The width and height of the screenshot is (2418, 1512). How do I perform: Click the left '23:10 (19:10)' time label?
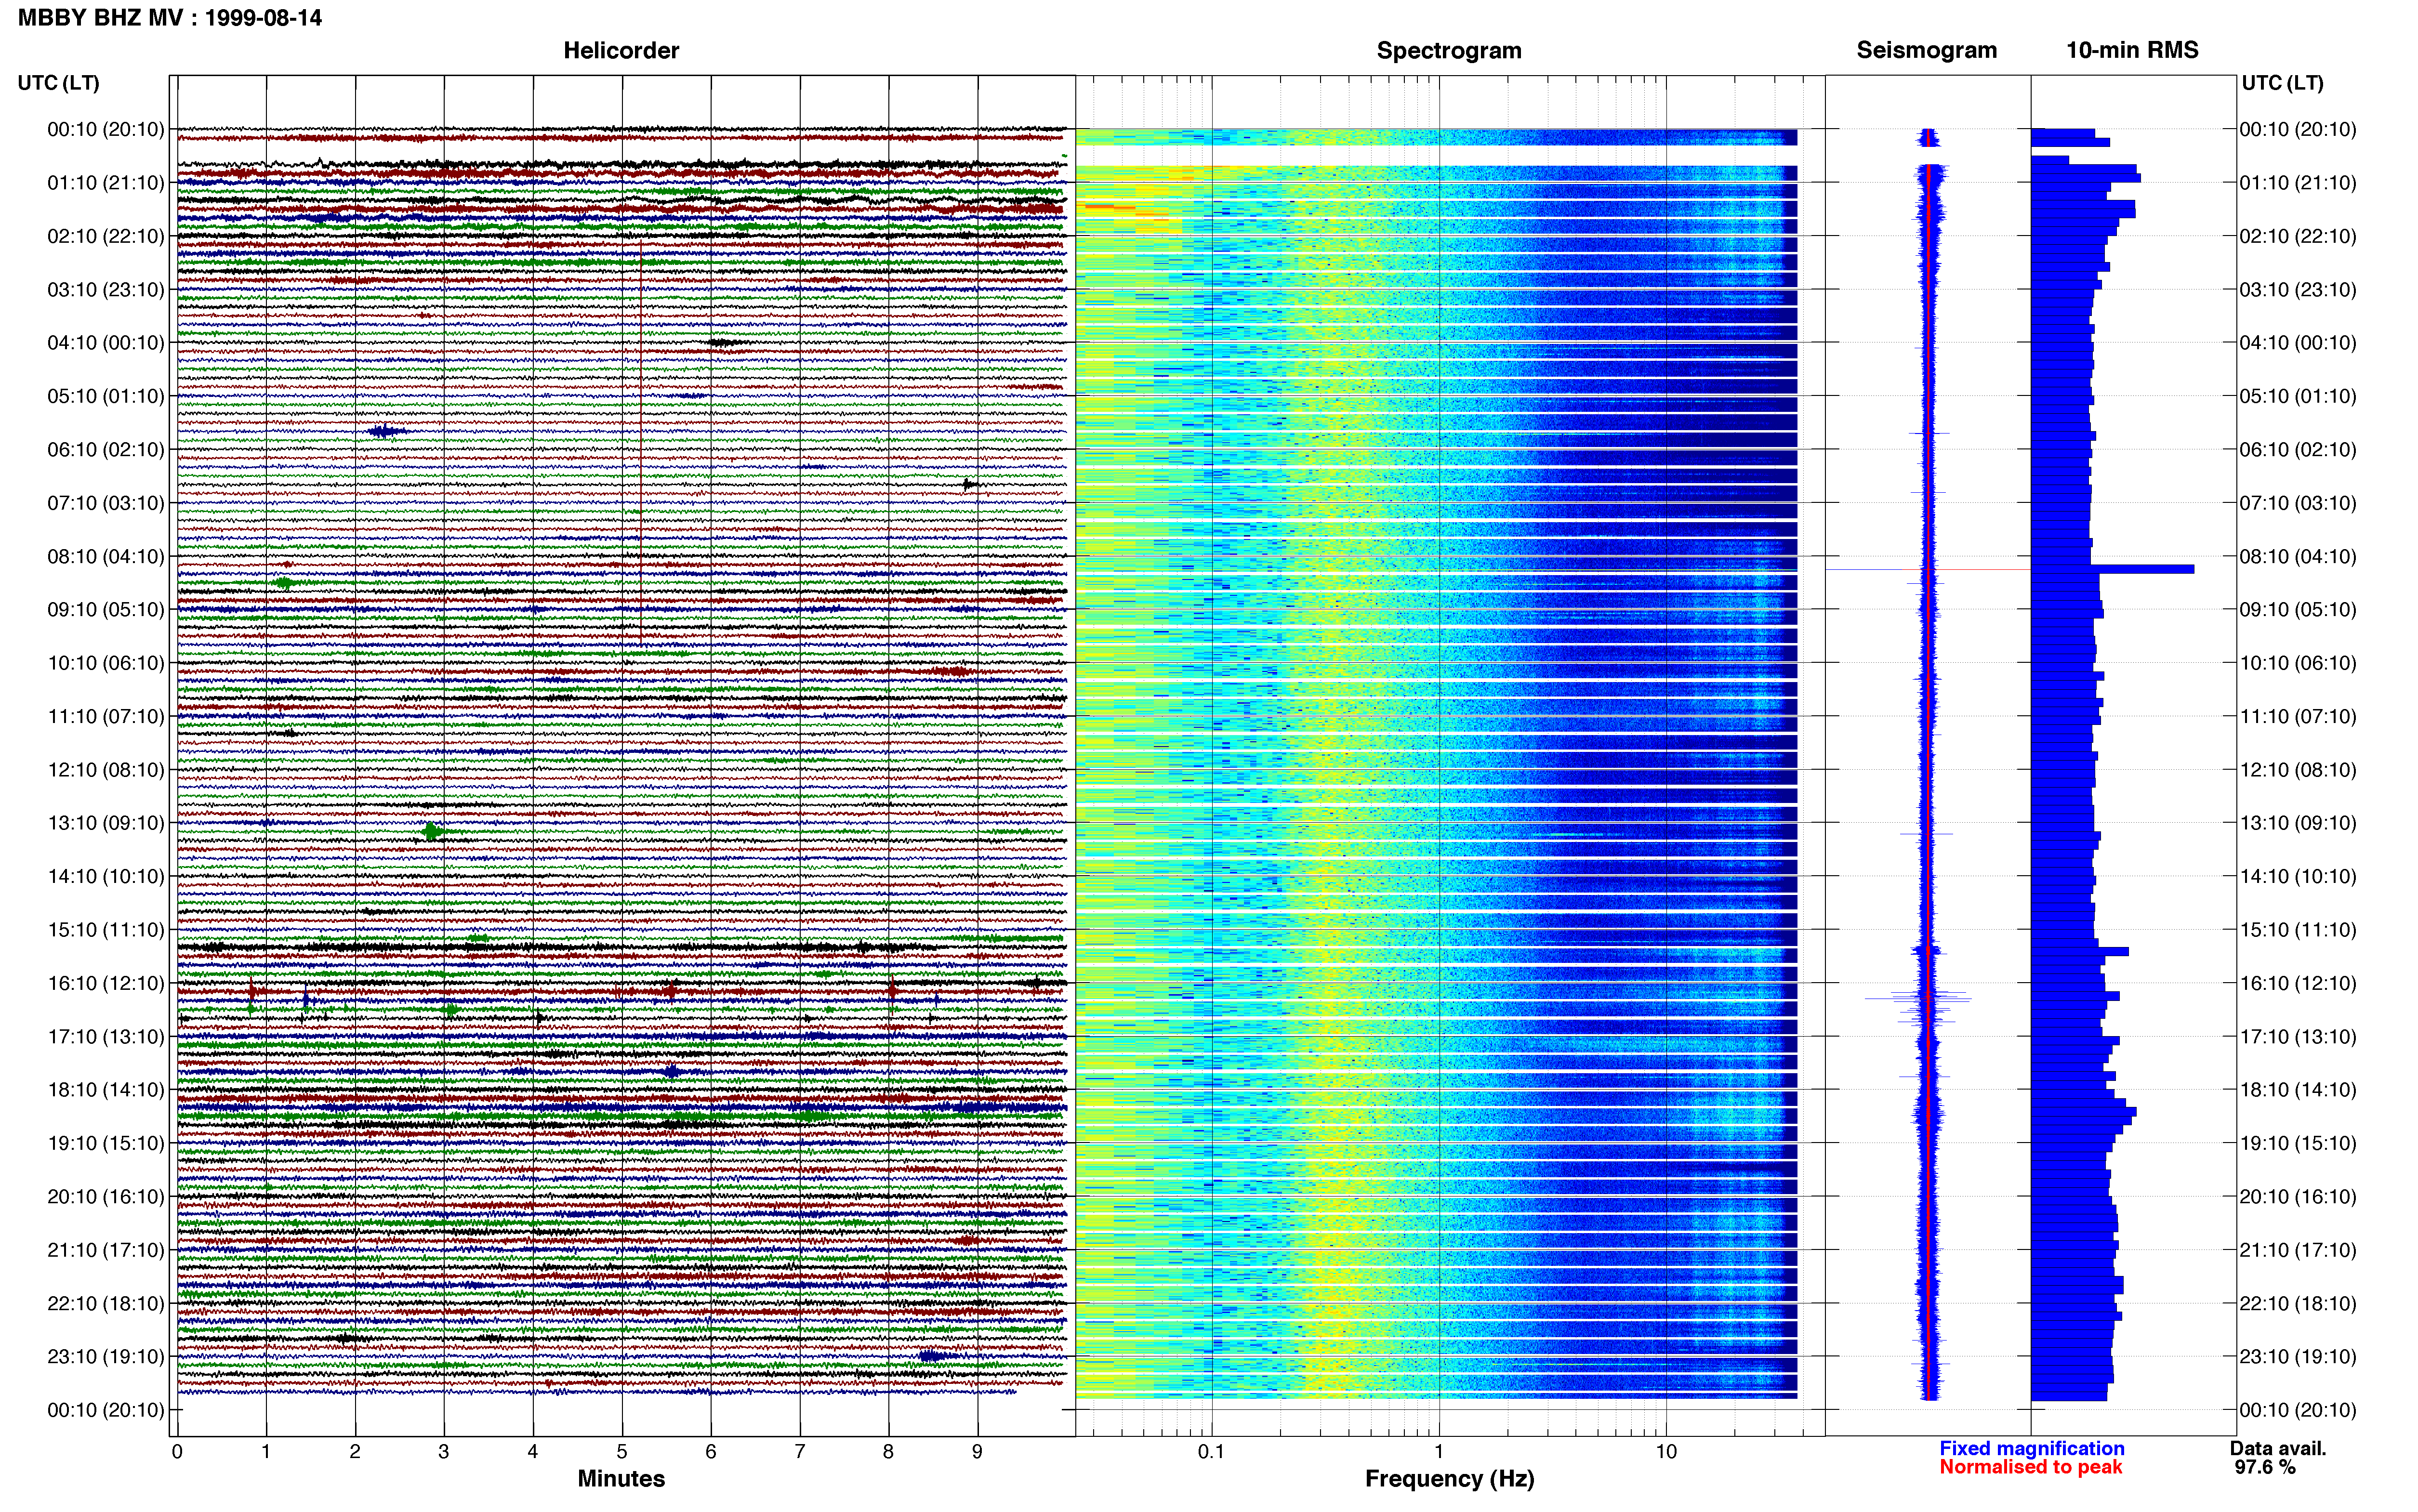(x=106, y=1357)
